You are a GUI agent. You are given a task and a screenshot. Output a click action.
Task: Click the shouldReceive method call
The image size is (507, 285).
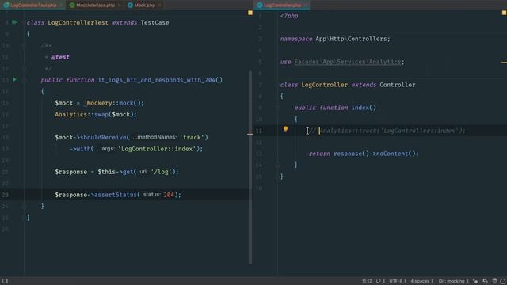pyautogui.click(x=103, y=137)
